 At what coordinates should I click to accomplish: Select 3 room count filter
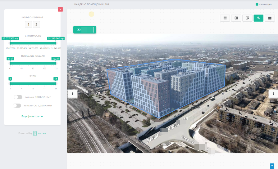[37, 25]
